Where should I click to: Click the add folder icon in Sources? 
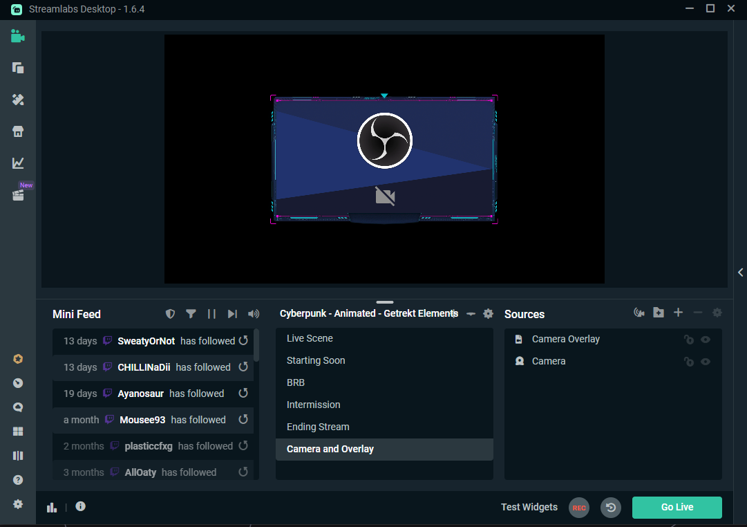tap(659, 313)
